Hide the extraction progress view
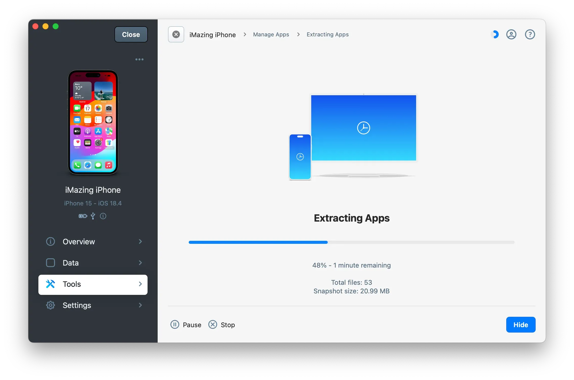 point(520,325)
